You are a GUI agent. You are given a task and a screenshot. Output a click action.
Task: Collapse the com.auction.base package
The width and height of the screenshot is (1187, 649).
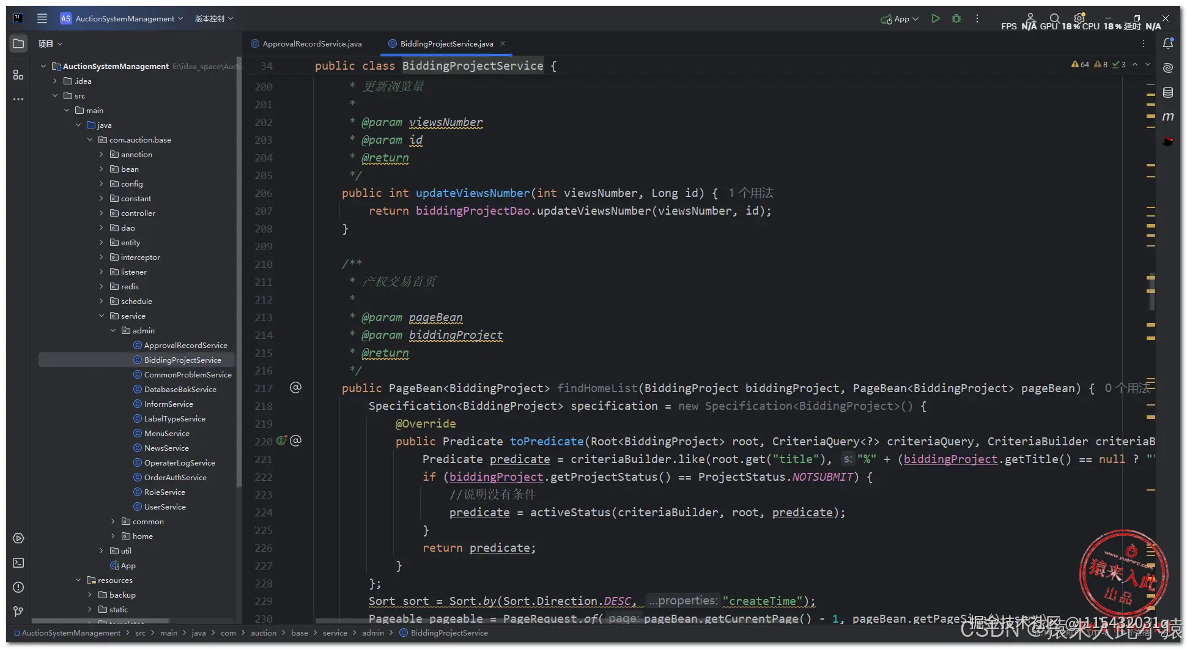click(90, 139)
